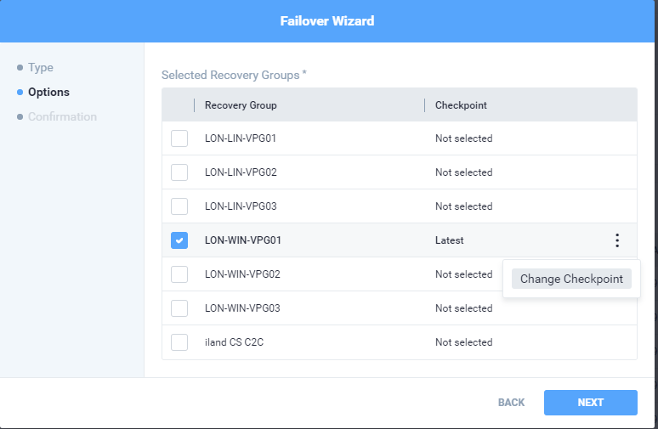
Task: Open the Confirmation wizard step
Action: (x=62, y=116)
